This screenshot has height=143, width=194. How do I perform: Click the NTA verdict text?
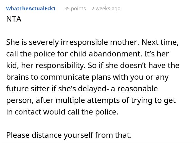13,20
